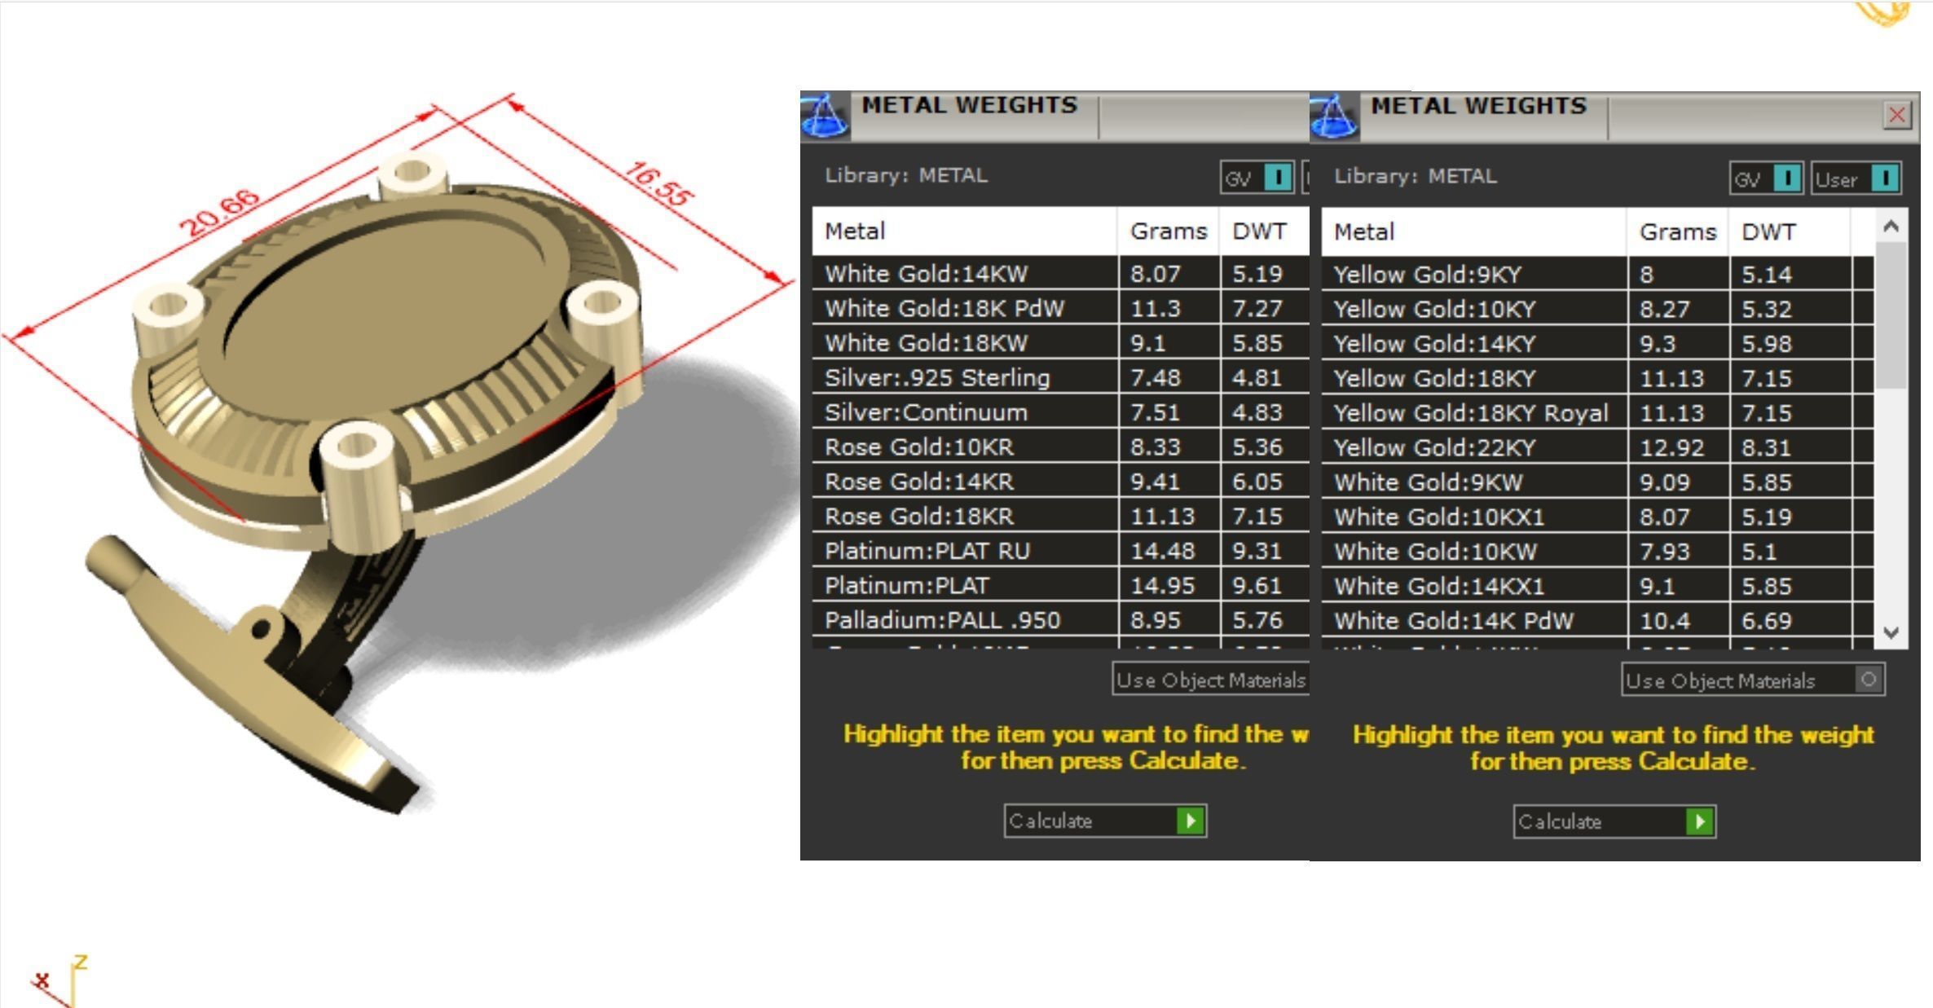The width and height of the screenshot is (1933, 1008).
Task: Select Platinum:PLAT RU row
Action: click(x=927, y=551)
